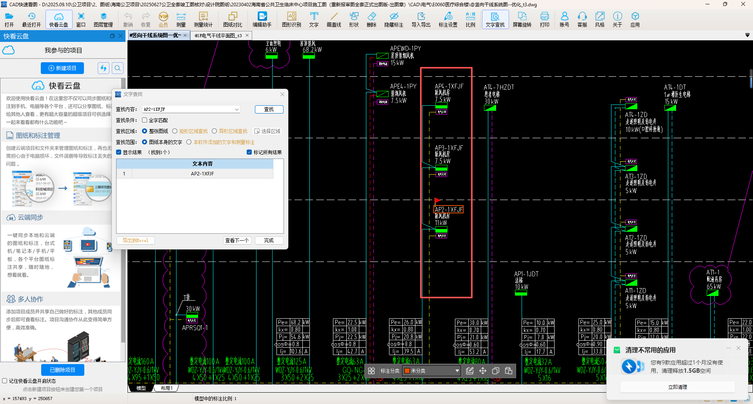
Task: Open 图层管理 layer manager
Action: [103, 19]
